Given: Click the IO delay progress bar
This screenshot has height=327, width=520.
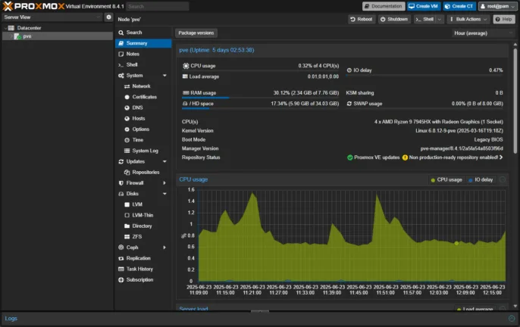Looking at the screenshot, I should point(424,75).
